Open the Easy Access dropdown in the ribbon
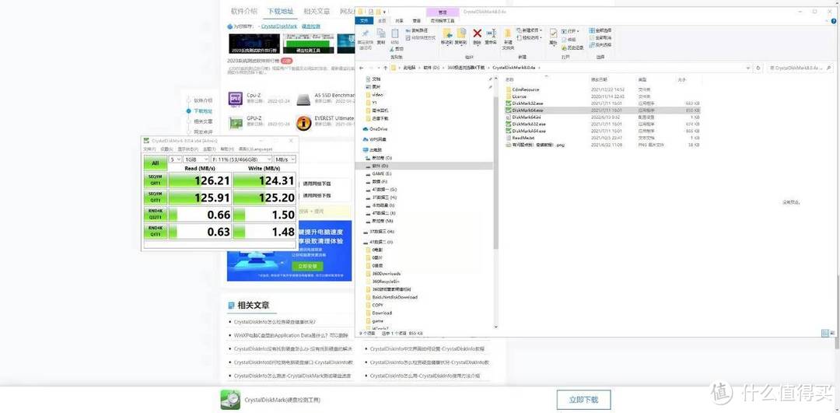Screen dimensions: 840x413 coord(530,37)
